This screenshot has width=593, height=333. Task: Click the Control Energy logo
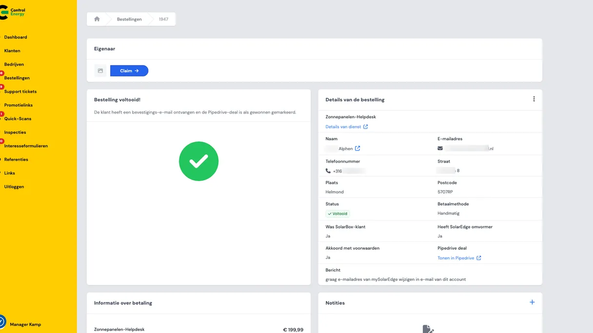coord(13,12)
